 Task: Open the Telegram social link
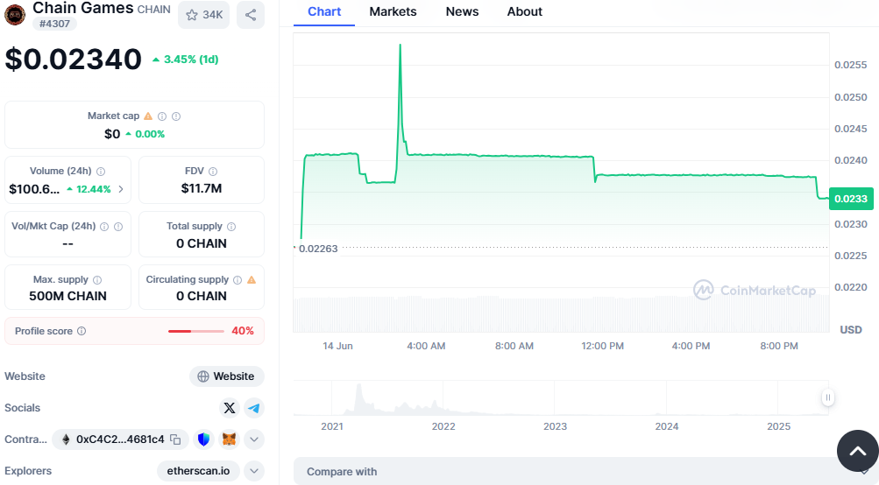[254, 408]
